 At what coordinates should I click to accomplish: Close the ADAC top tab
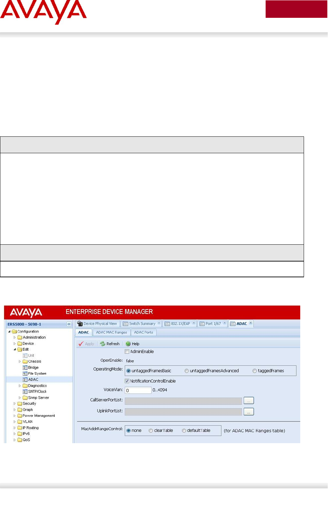pos(251,323)
